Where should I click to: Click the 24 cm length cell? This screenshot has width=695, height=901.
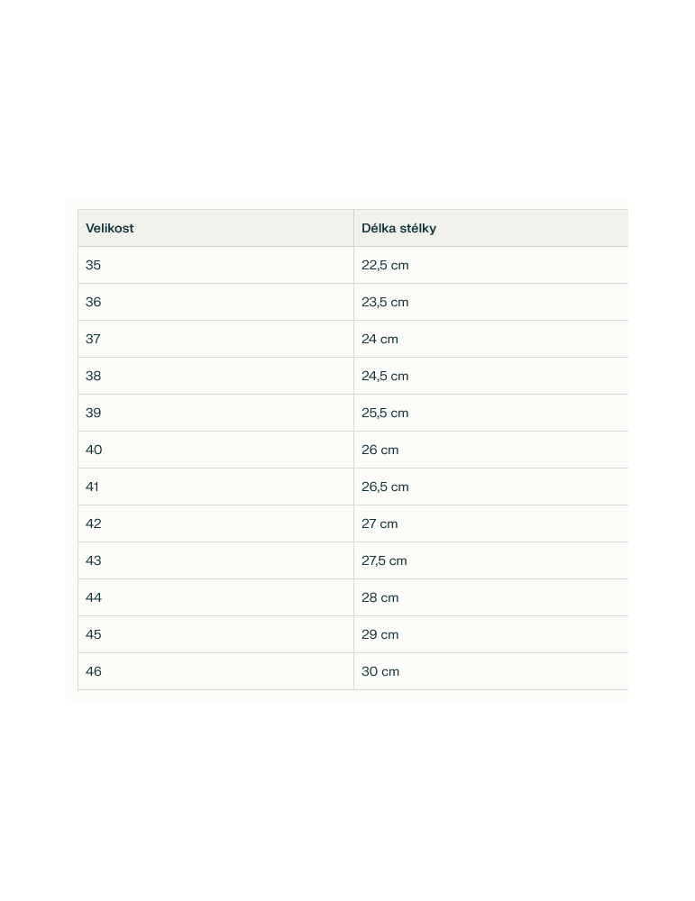380,339
